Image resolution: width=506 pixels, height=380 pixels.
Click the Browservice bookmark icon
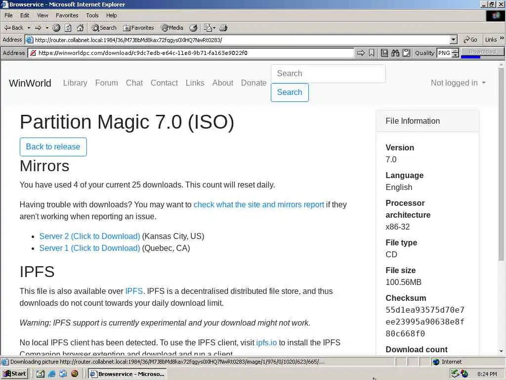372,53
